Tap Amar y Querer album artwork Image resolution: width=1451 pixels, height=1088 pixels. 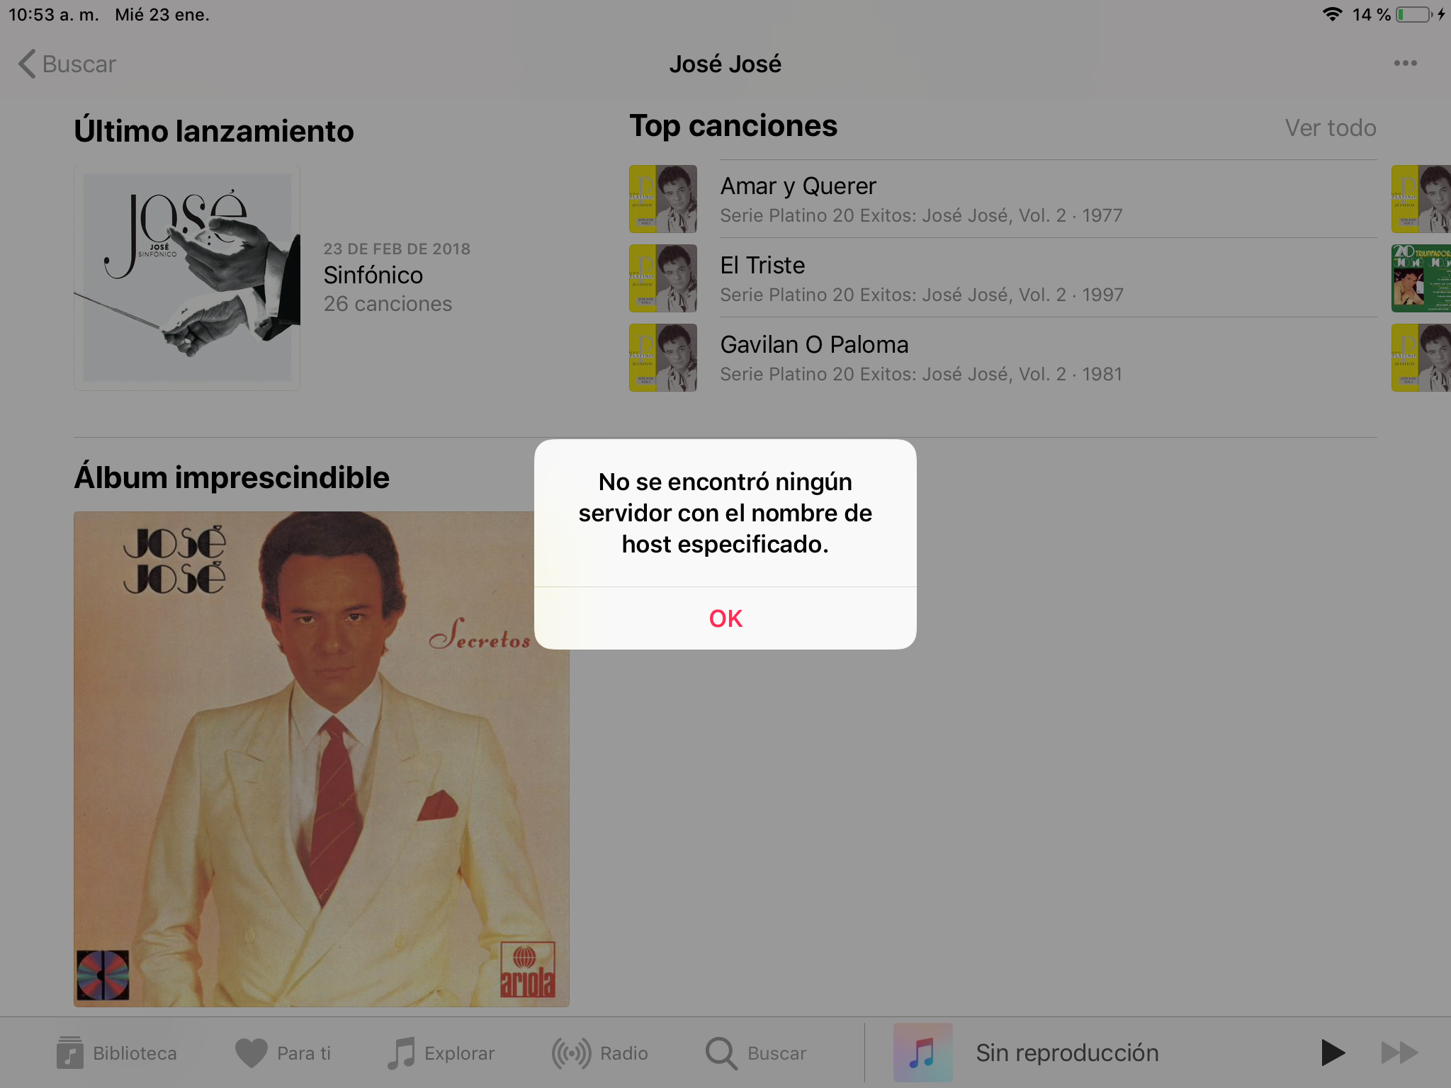tap(663, 199)
